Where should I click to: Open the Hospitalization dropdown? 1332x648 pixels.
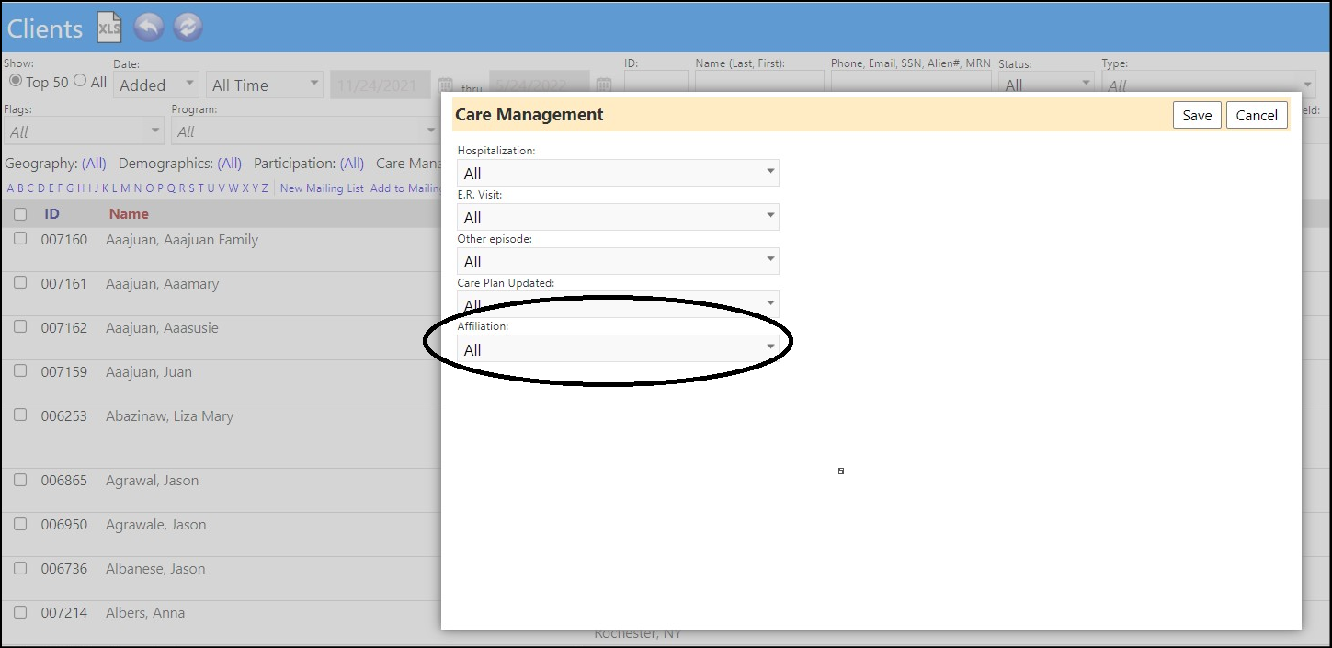[618, 173]
